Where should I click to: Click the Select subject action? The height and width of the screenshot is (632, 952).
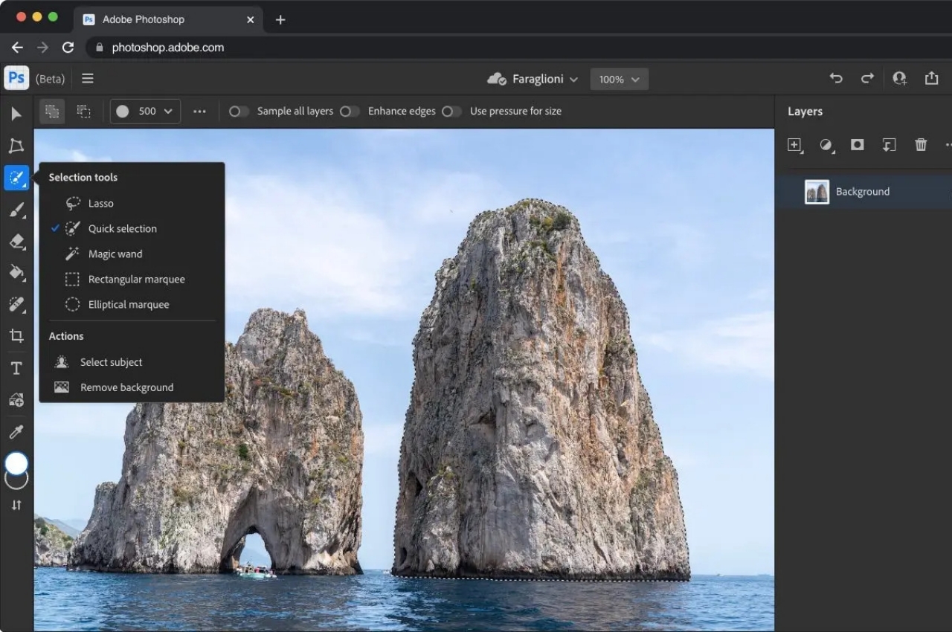(x=111, y=362)
